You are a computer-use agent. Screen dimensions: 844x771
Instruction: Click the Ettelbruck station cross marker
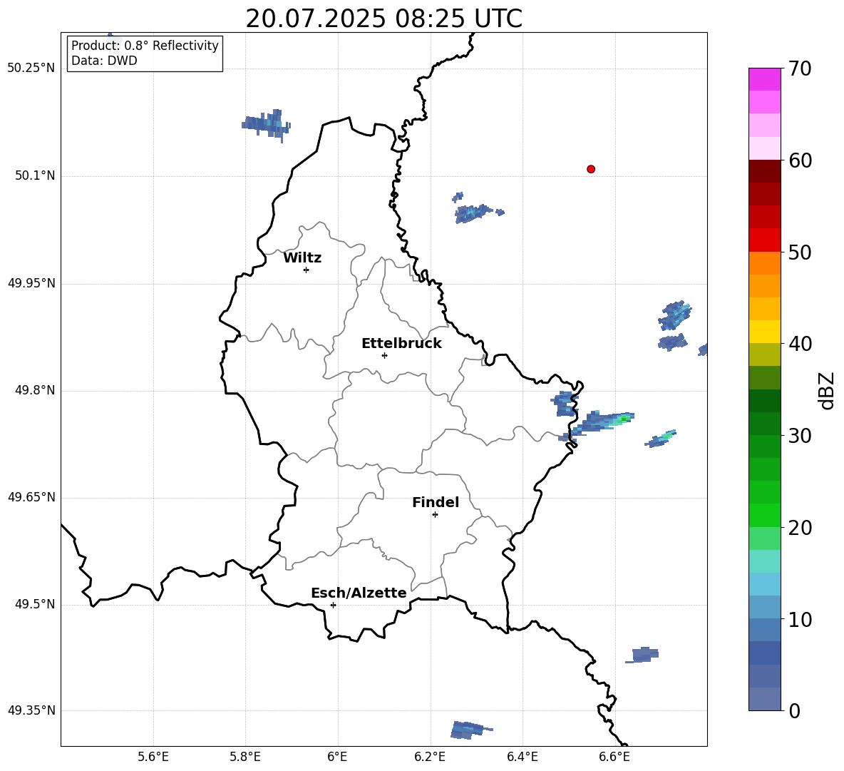coord(384,355)
